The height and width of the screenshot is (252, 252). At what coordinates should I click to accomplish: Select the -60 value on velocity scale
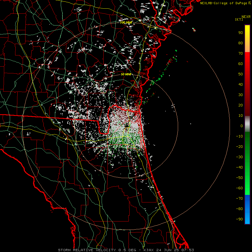tap(239, 188)
